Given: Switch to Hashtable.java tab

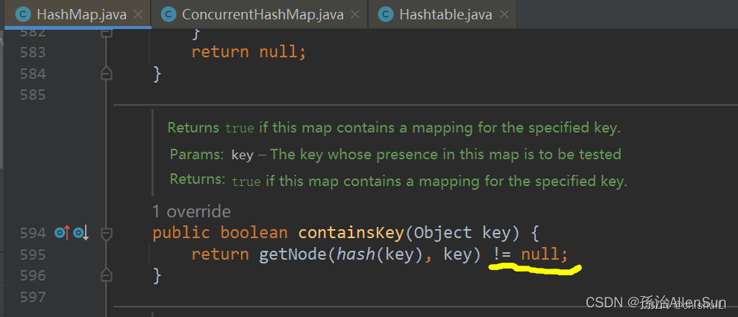Looking at the screenshot, I should point(443,15).
